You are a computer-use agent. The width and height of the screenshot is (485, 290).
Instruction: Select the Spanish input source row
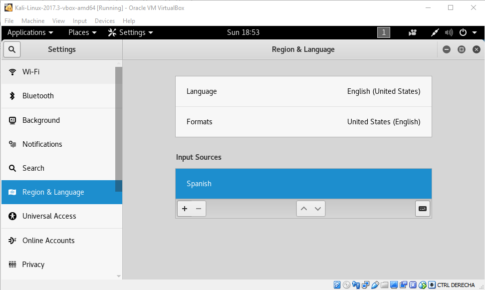click(303, 184)
